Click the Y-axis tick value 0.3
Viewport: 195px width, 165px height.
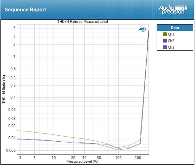coord(13,78)
